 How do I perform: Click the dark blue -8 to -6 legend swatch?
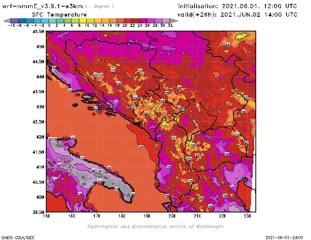click(x=22, y=21)
